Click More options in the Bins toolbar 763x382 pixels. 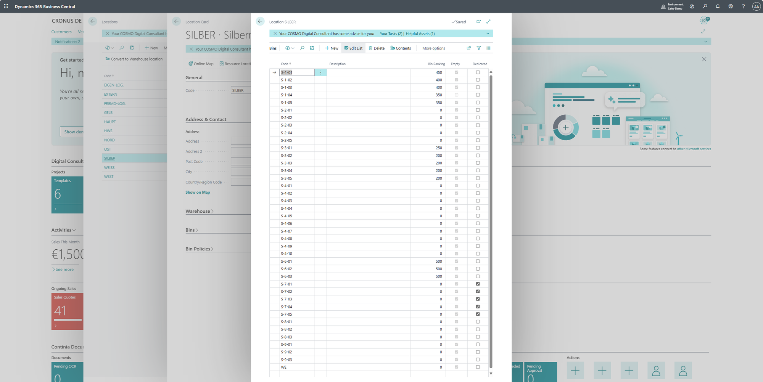click(x=433, y=48)
